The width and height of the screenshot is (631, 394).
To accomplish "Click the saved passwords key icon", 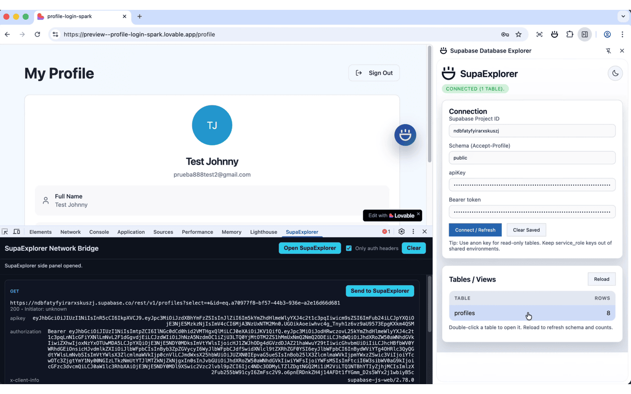I will tap(505, 34).
